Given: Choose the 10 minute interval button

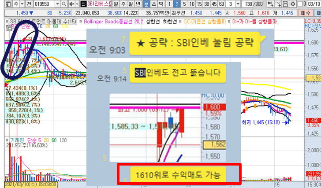Looking at the screenshot, I should [x=192, y=4].
